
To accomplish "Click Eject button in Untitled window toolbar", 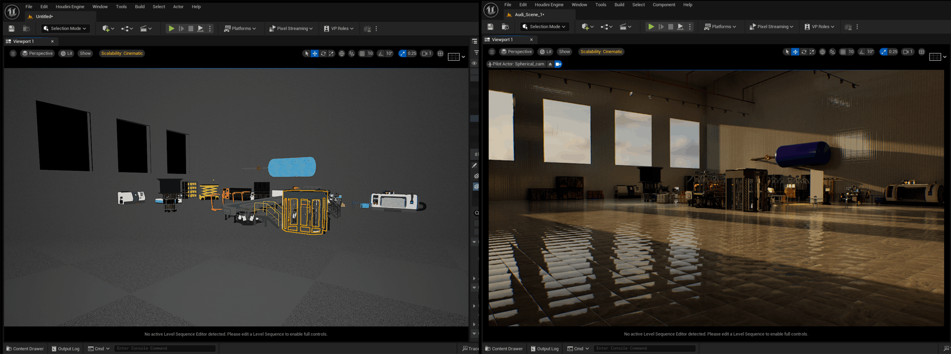I will click(x=201, y=28).
